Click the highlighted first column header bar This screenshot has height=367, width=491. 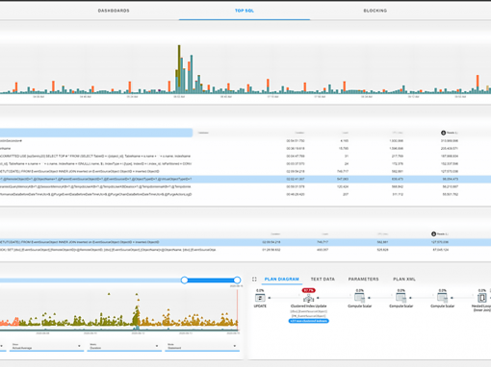(96, 133)
